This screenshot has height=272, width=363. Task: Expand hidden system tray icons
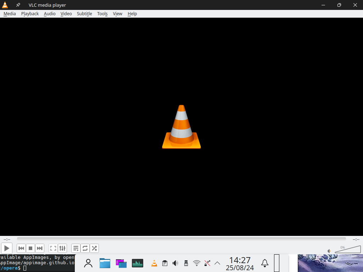(x=217, y=263)
